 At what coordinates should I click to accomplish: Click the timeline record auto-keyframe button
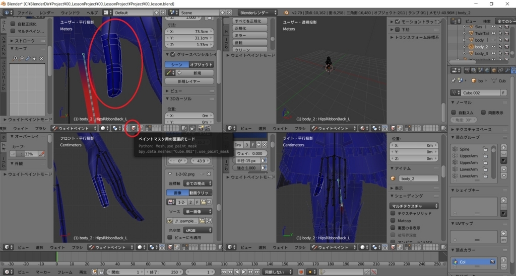[x=301, y=272]
